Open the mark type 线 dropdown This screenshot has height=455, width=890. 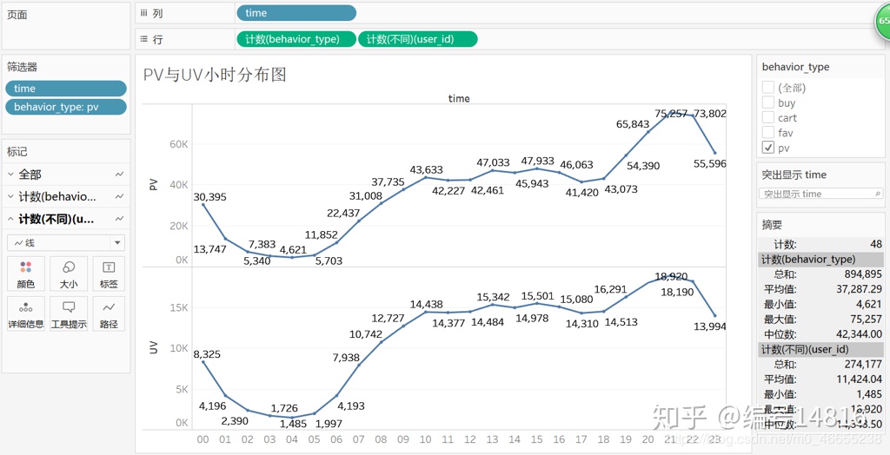click(66, 243)
